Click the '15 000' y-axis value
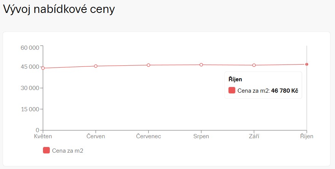The height and width of the screenshot is (169, 335). pyautogui.click(x=29, y=109)
